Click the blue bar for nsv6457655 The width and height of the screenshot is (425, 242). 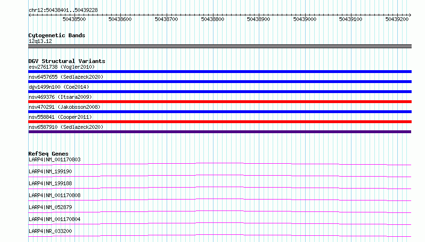coord(220,82)
